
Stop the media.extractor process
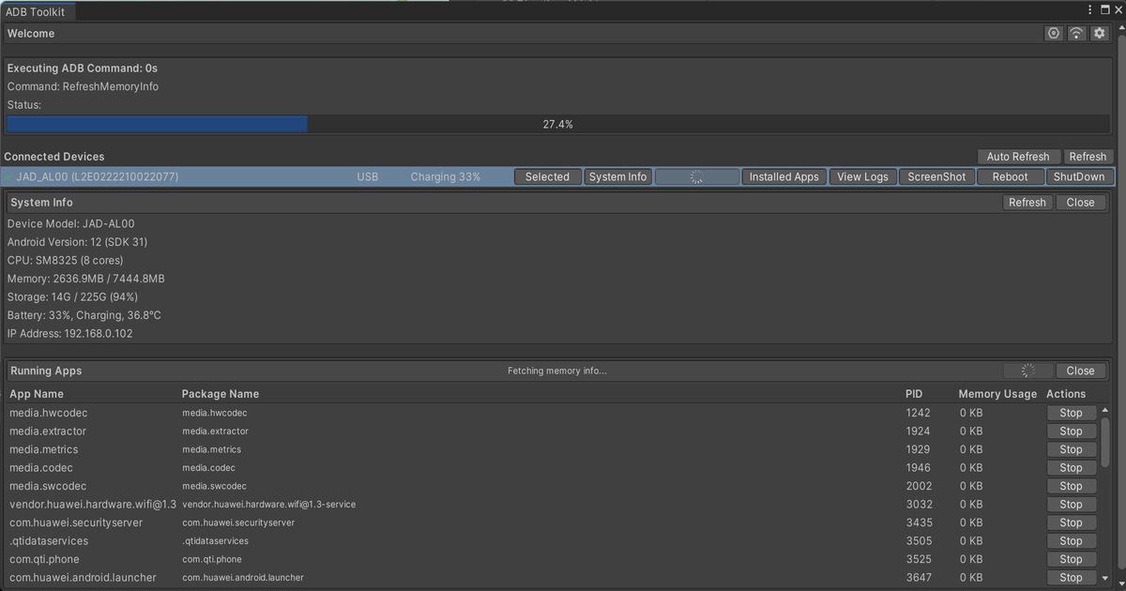click(1071, 432)
